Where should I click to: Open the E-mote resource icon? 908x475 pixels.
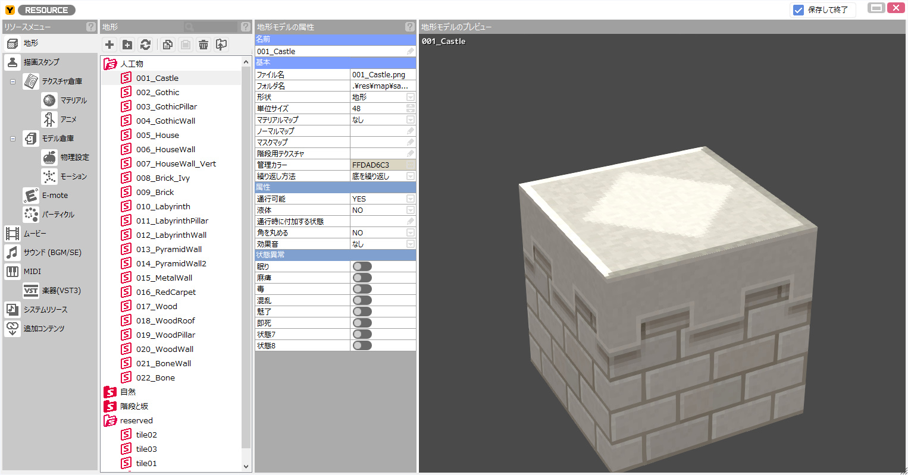point(31,196)
